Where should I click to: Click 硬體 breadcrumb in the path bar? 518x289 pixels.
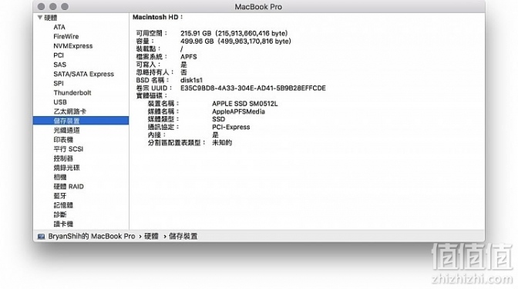click(x=151, y=236)
